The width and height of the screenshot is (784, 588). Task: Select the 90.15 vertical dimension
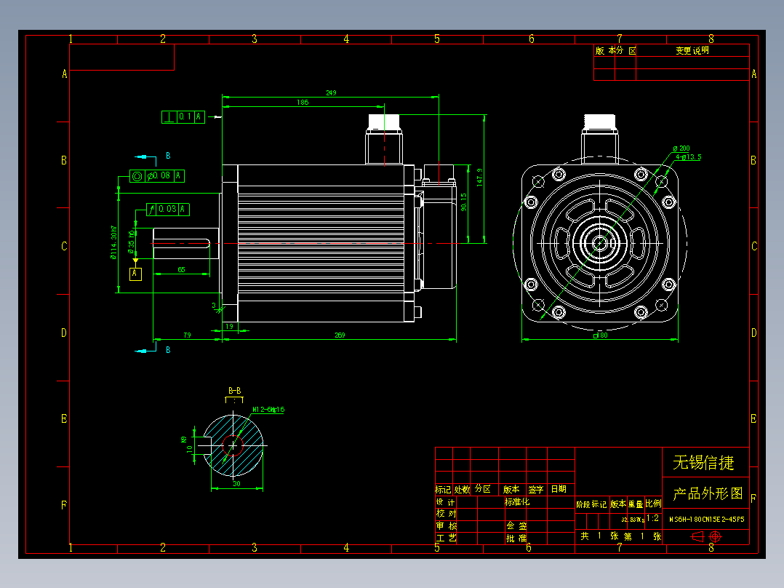click(x=463, y=202)
